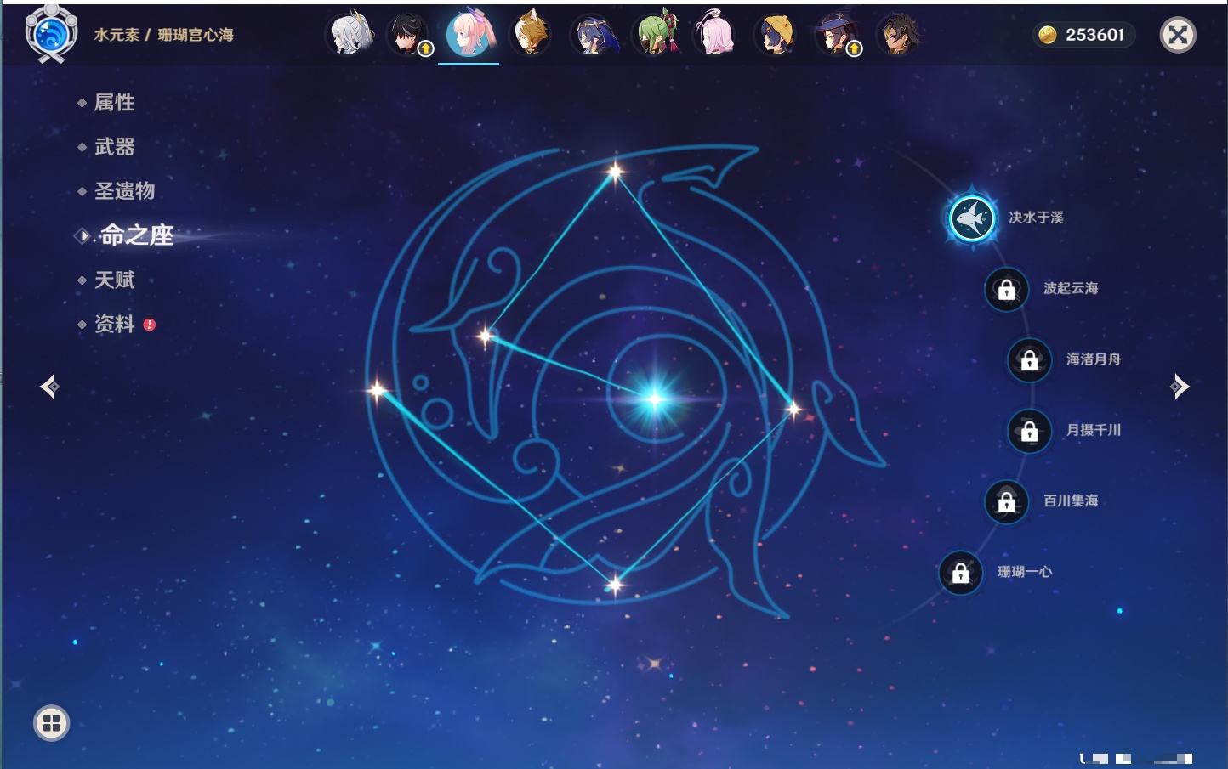Click the 水元素 / 珊瑚宫心海 title text
Image resolution: width=1228 pixels, height=769 pixels.
[x=163, y=35]
